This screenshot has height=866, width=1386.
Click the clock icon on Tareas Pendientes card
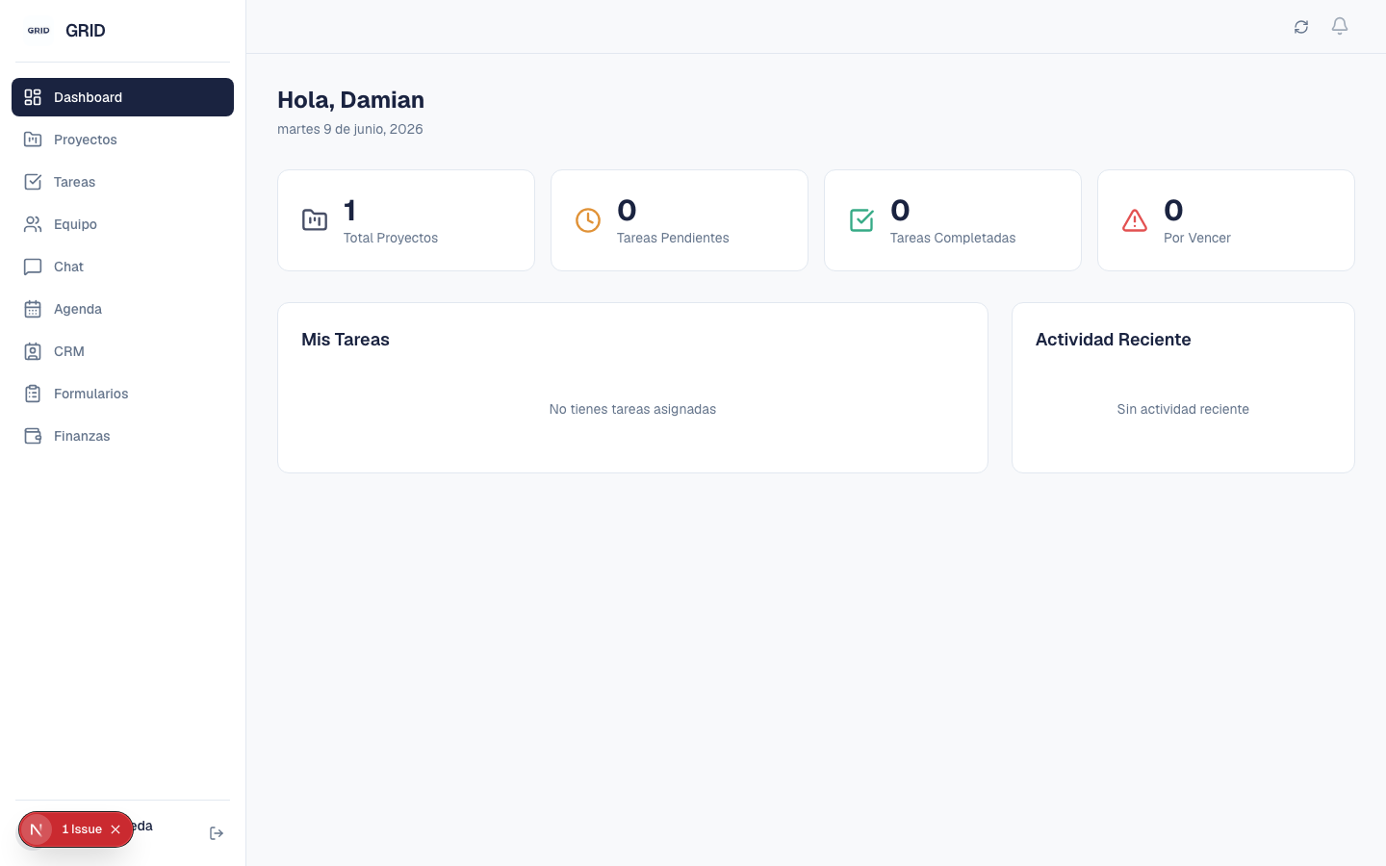[588, 220]
